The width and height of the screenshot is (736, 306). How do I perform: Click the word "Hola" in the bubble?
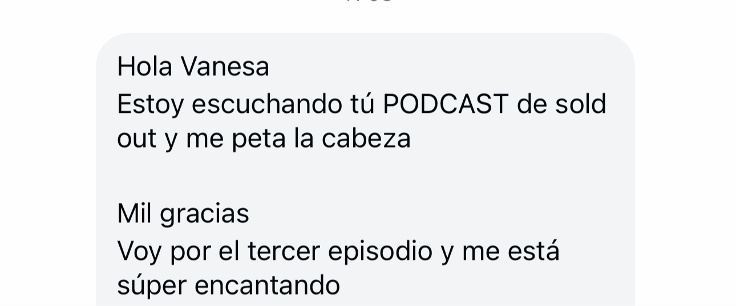(144, 66)
